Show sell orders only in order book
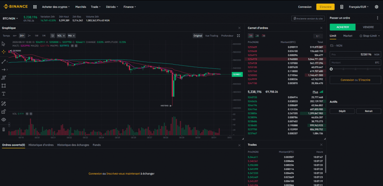 [x=263, y=36]
